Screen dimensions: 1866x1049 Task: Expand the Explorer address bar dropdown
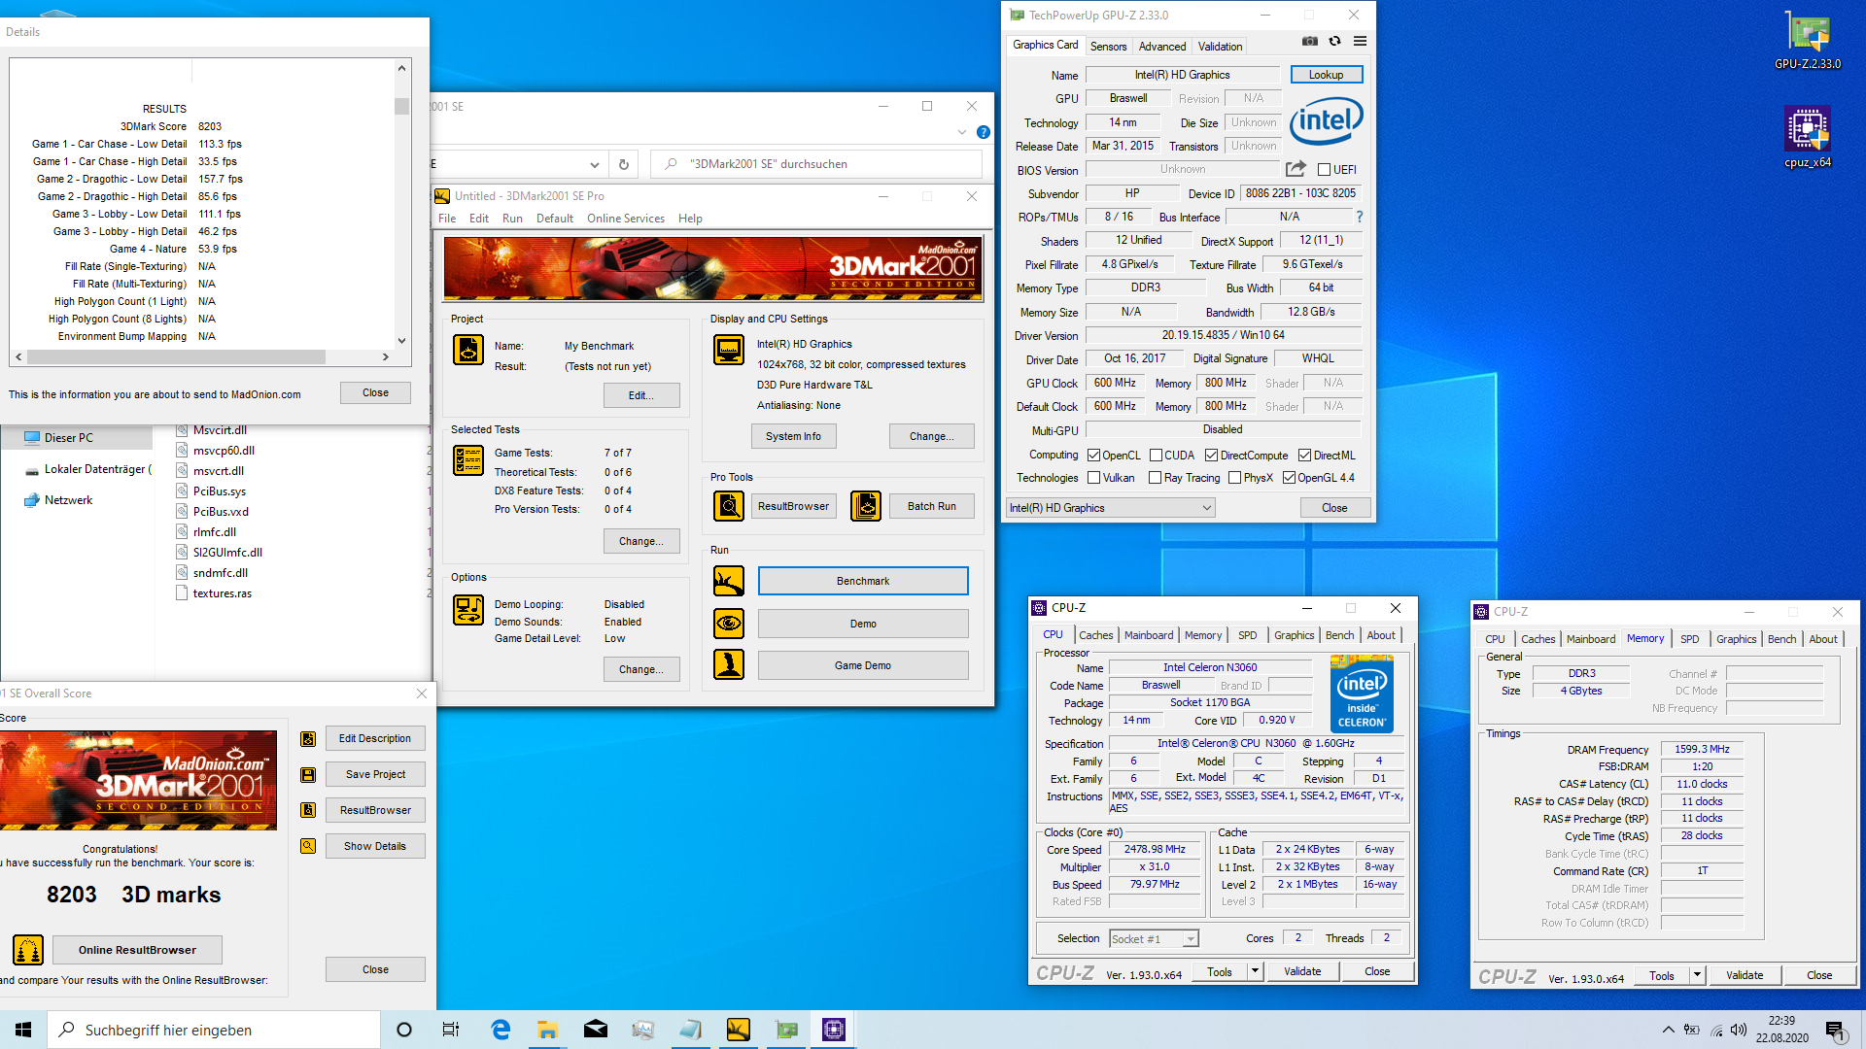(594, 164)
